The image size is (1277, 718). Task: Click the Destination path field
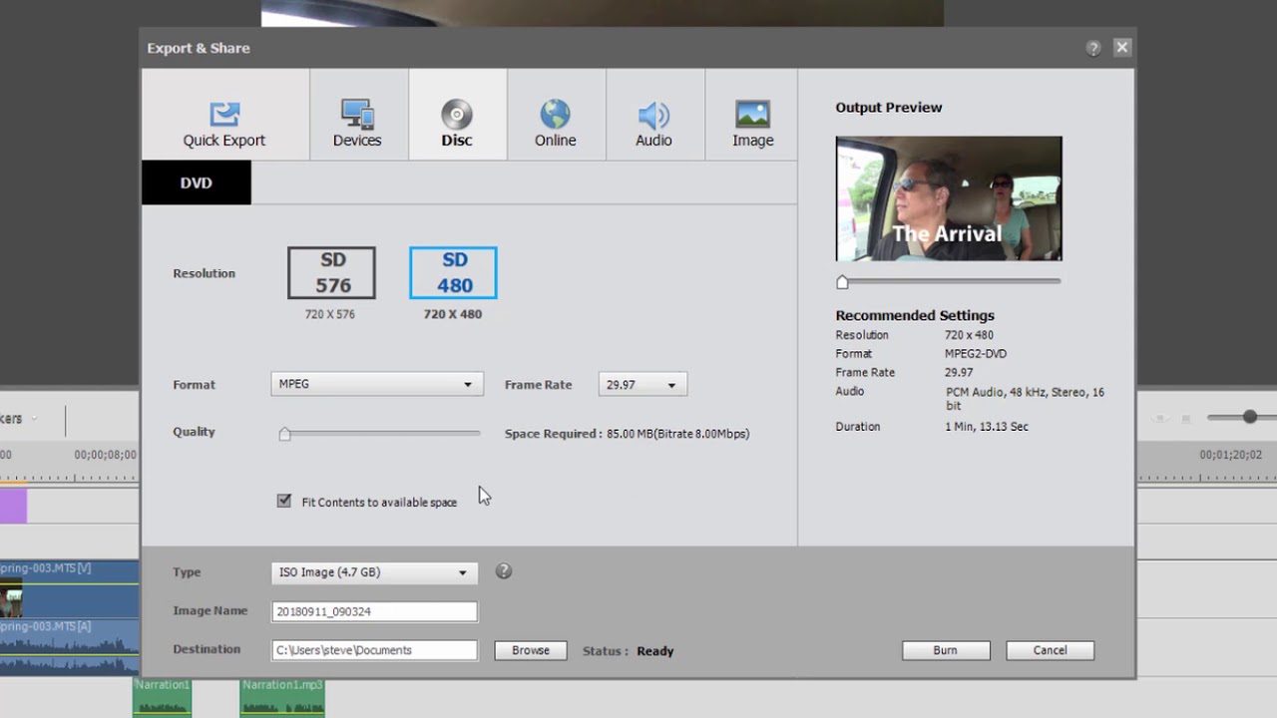374,650
